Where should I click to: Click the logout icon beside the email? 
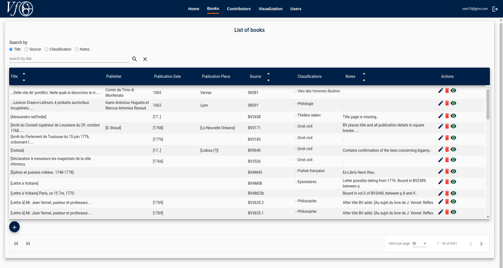pos(495,9)
